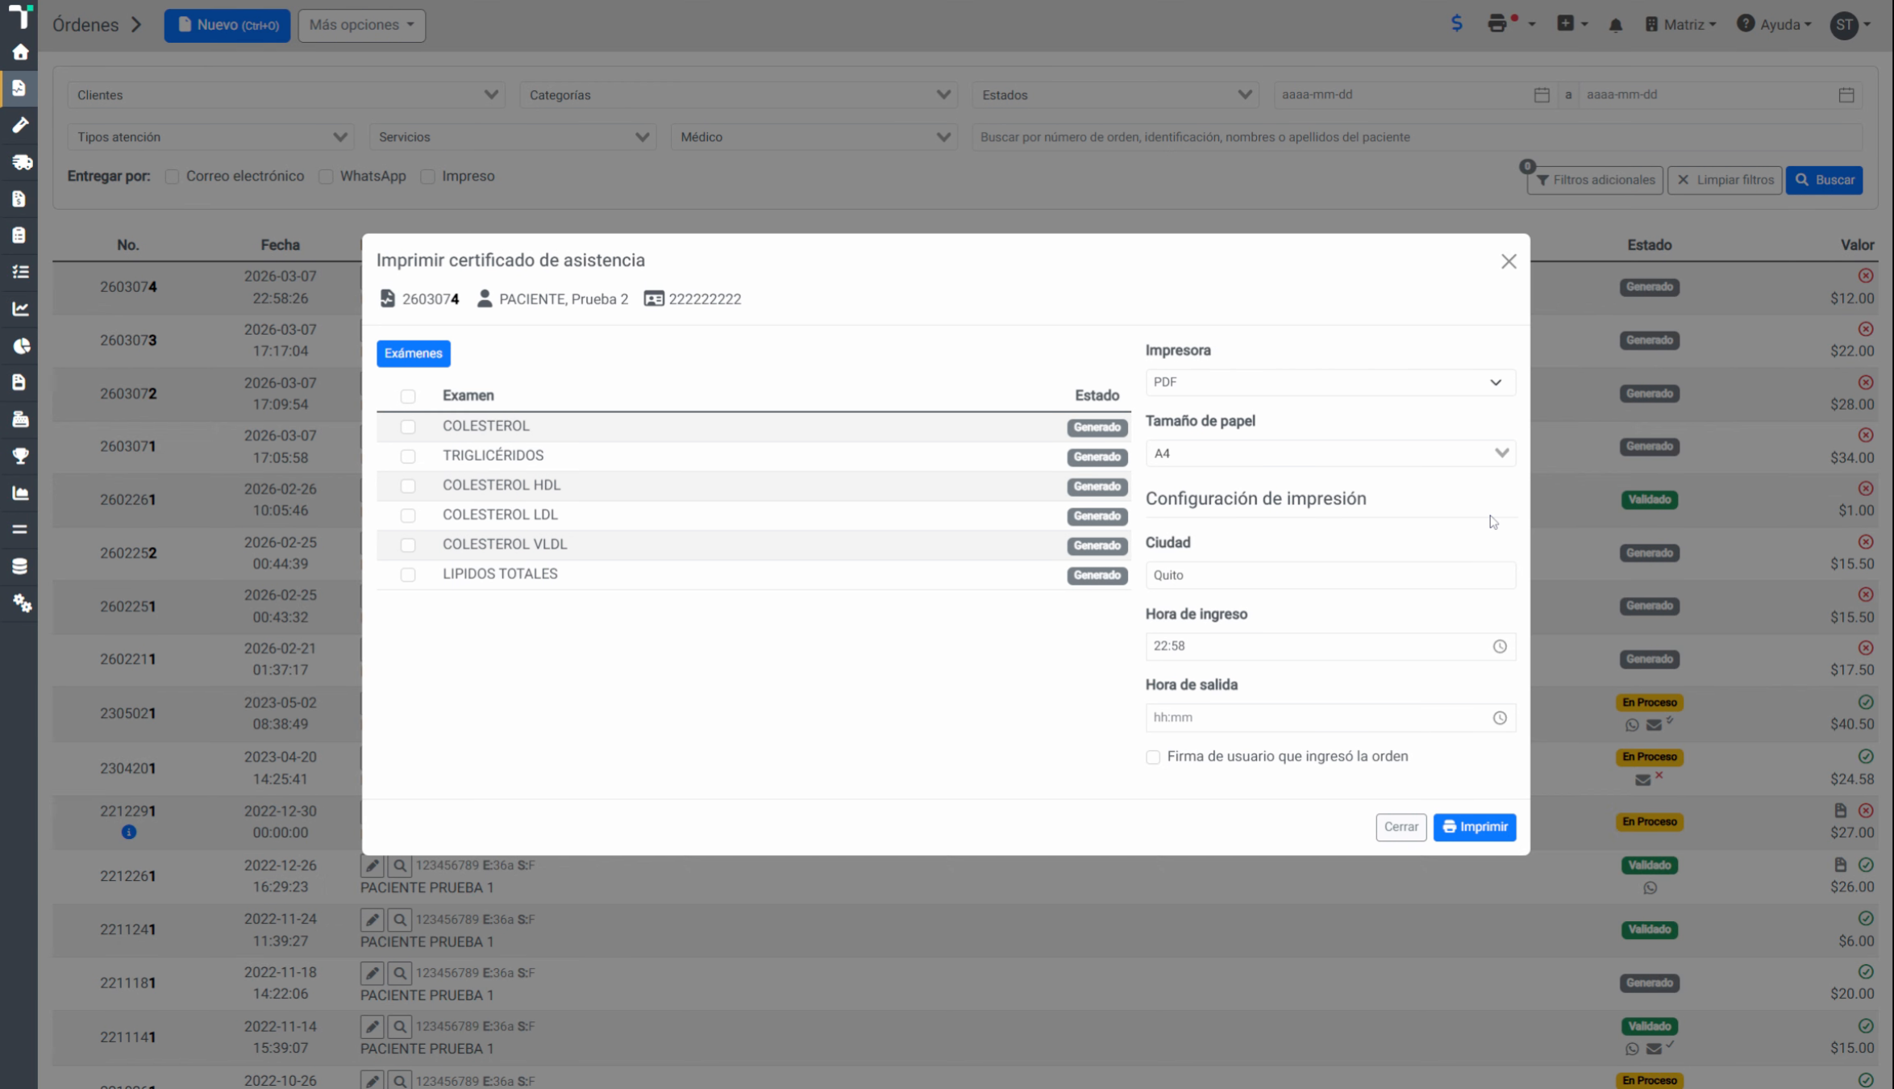1894x1089 pixels.
Task: Toggle WhatsApp delivery checkbox
Action: pos(326,177)
